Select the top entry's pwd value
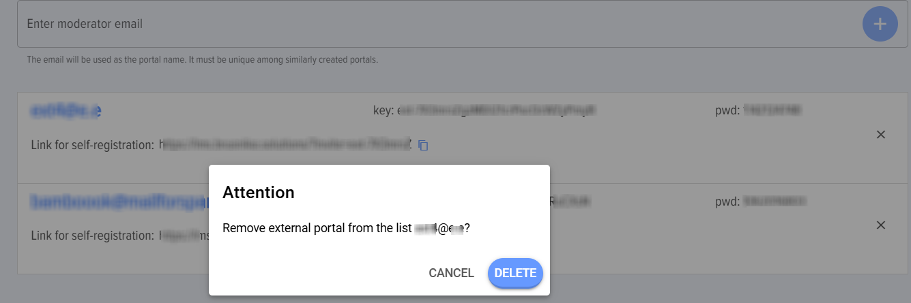 tap(772, 110)
